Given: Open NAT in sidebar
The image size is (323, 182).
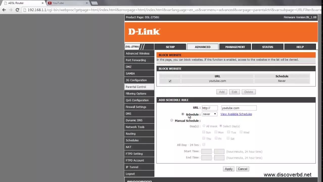Looking at the screenshot, I should [139, 147].
